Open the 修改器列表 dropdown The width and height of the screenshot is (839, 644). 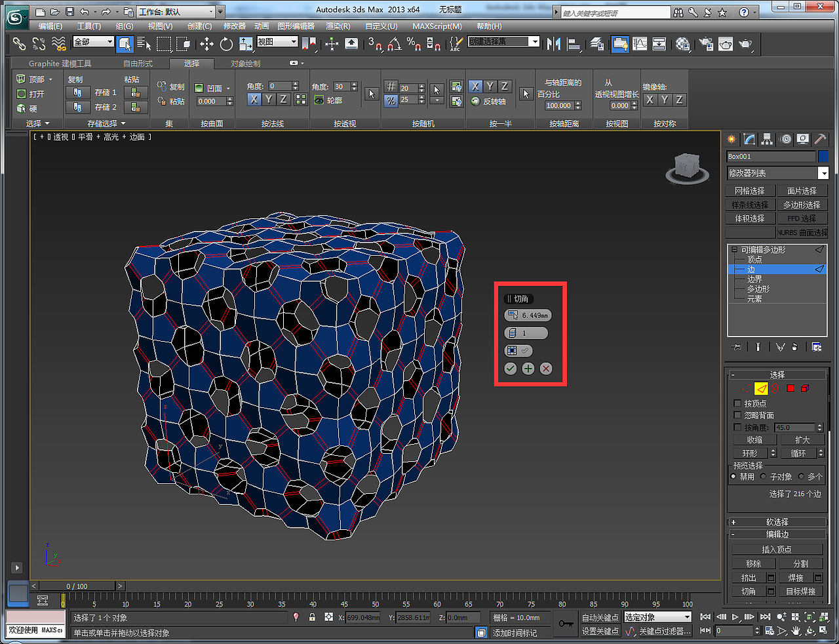point(823,173)
